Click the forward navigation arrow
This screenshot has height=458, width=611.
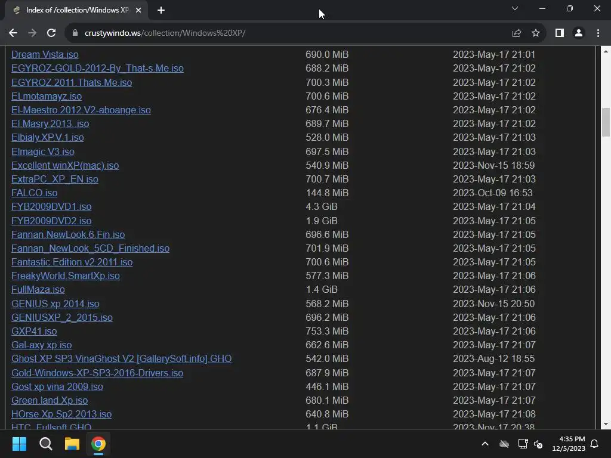(32, 33)
